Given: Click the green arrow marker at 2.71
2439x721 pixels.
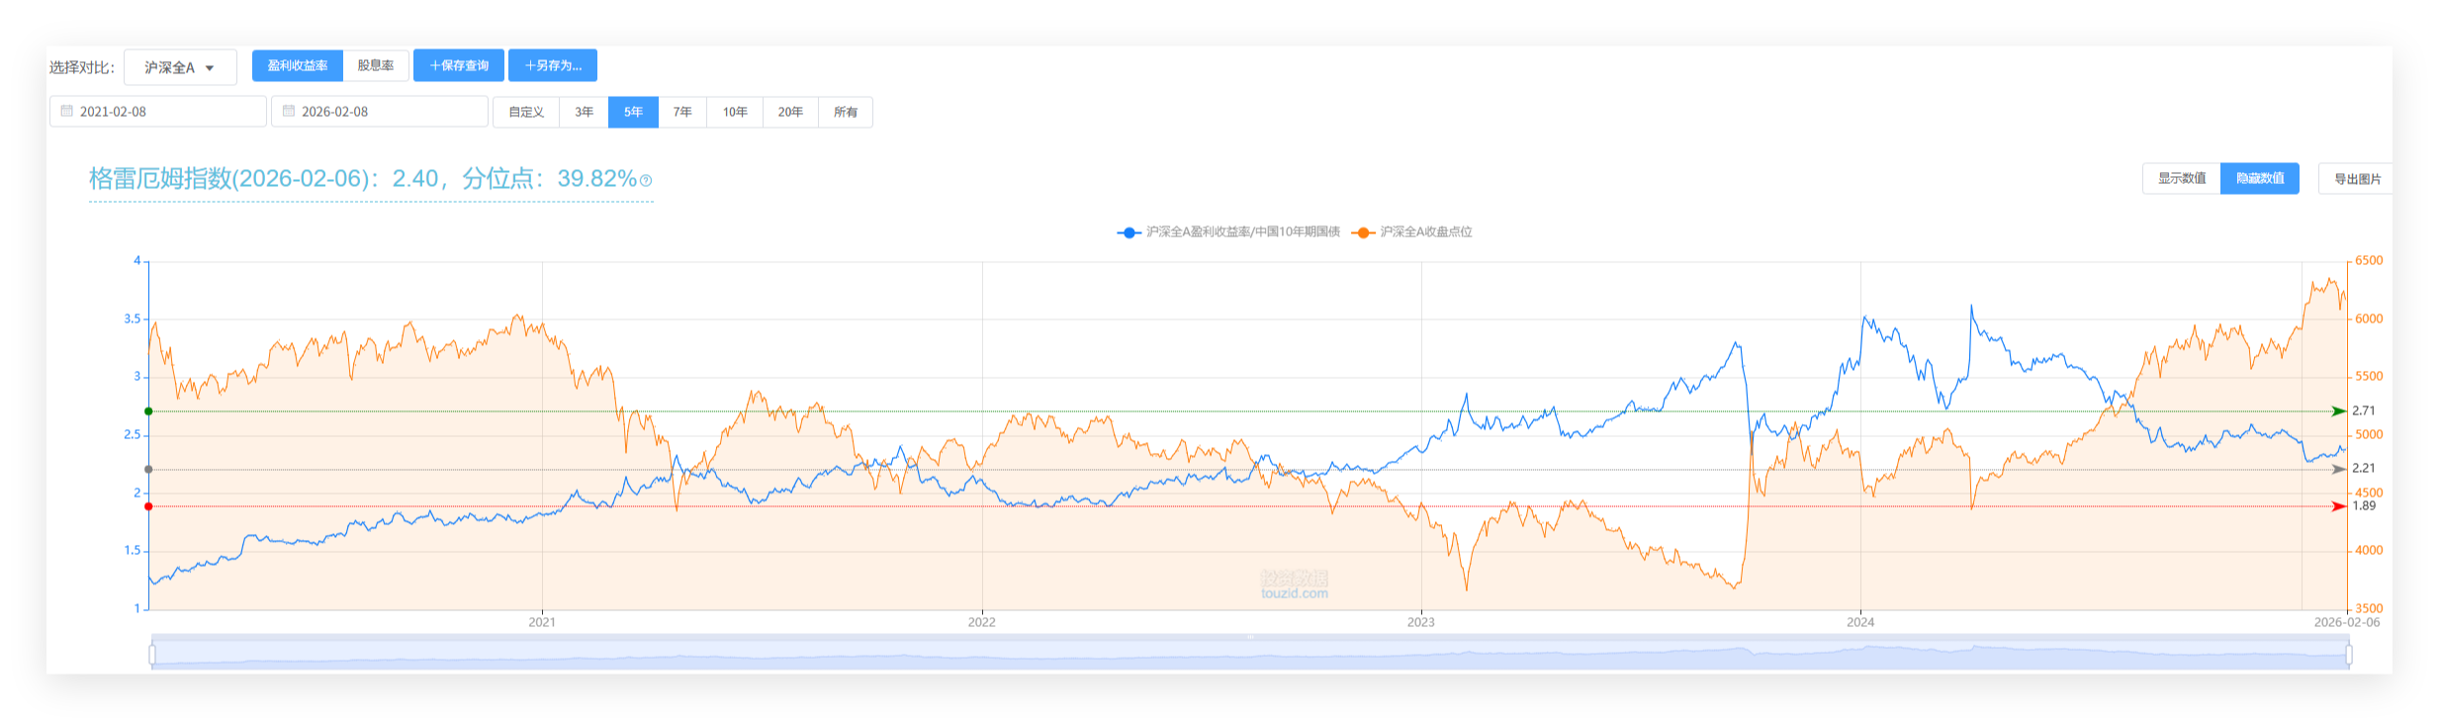Looking at the screenshot, I should (x=2338, y=411).
